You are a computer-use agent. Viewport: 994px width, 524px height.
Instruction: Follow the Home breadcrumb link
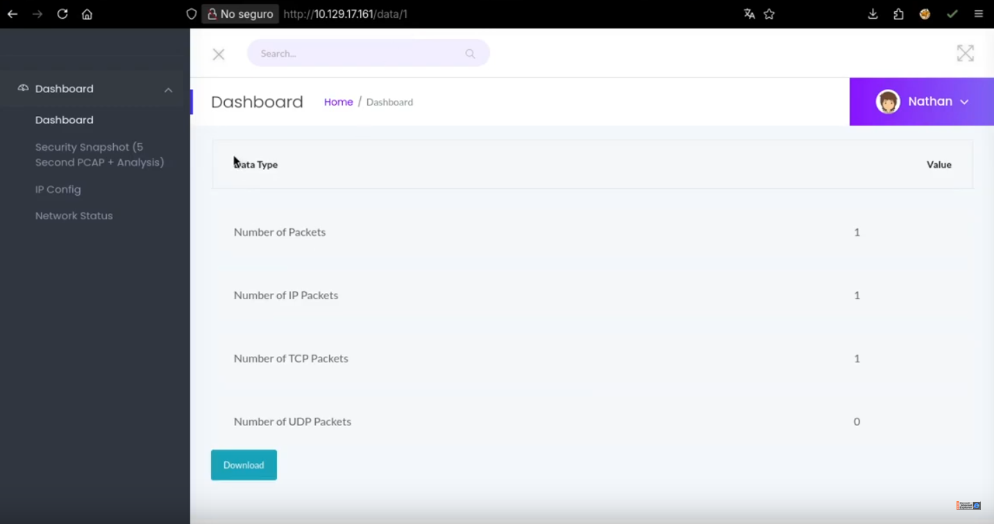[x=338, y=102]
